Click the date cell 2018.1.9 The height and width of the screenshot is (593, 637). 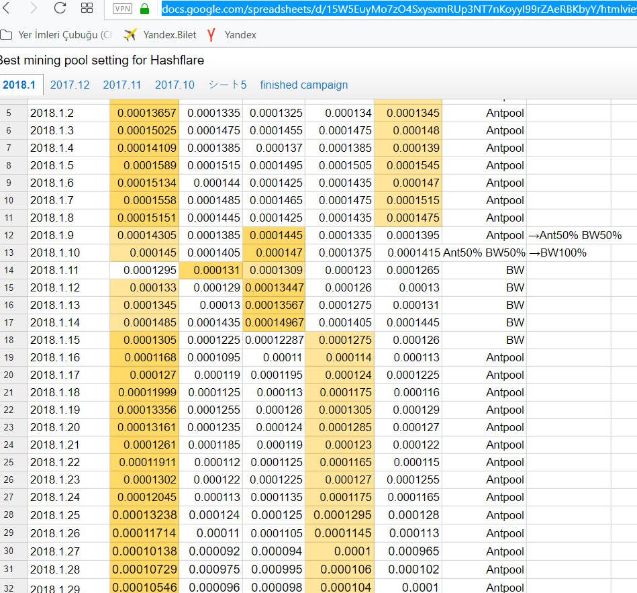click(x=68, y=235)
